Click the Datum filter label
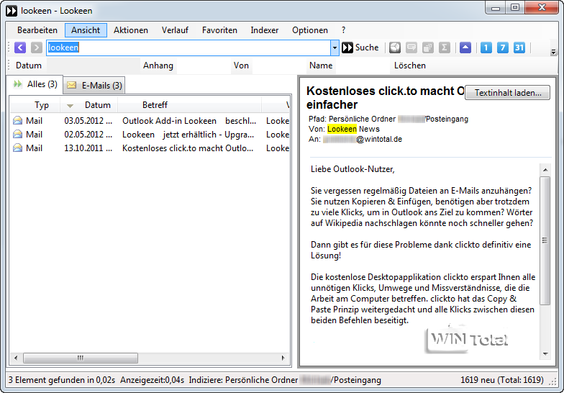The image size is (564, 393). point(29,65)
